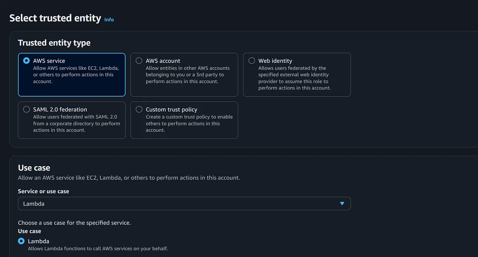This screenshot has width=478, height=257.
Task: Click the AWS account card description text
Action: (188, 75)
